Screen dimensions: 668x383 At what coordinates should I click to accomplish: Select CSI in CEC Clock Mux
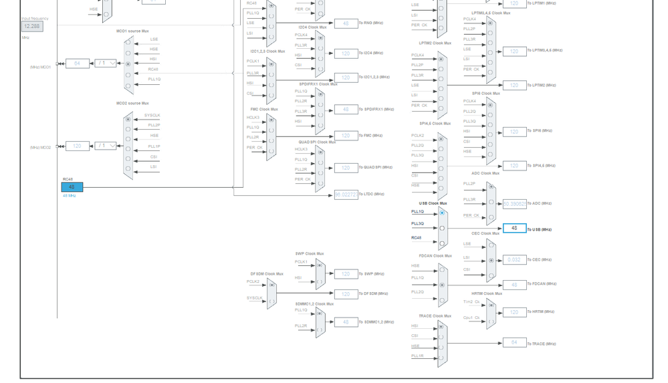coord(491,275)
